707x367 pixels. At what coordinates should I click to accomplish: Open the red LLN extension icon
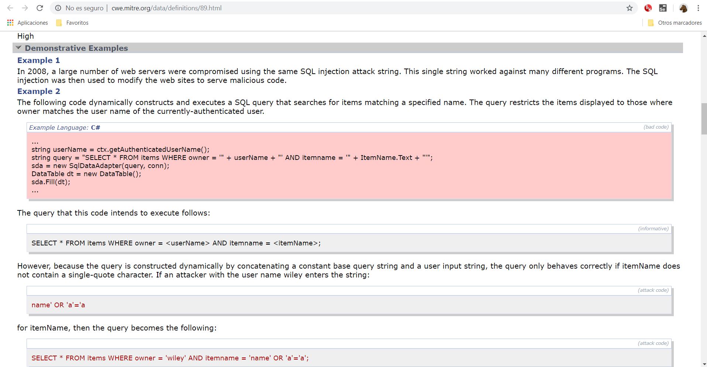click(648, 8)
